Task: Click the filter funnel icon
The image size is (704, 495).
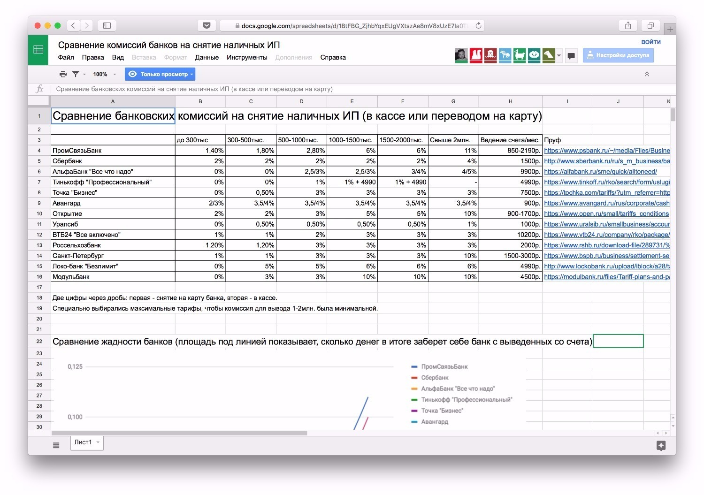Action: (x=76, y=74)
